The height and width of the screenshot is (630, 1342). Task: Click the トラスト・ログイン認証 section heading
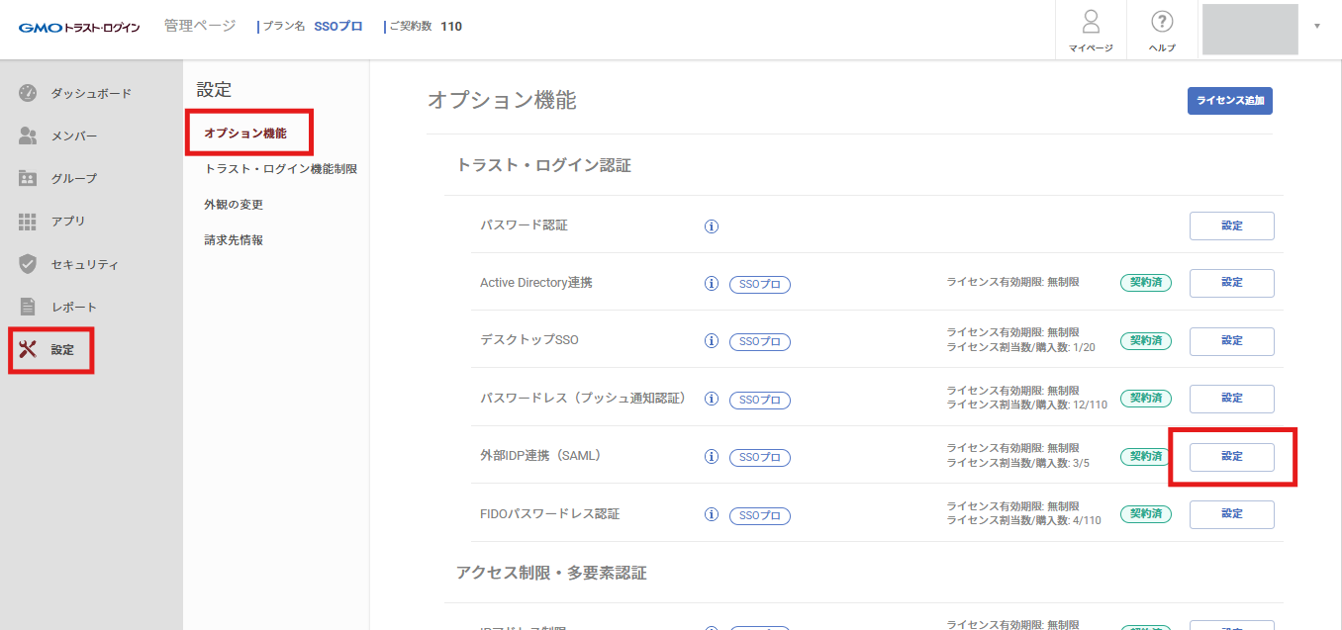(543, 165)
